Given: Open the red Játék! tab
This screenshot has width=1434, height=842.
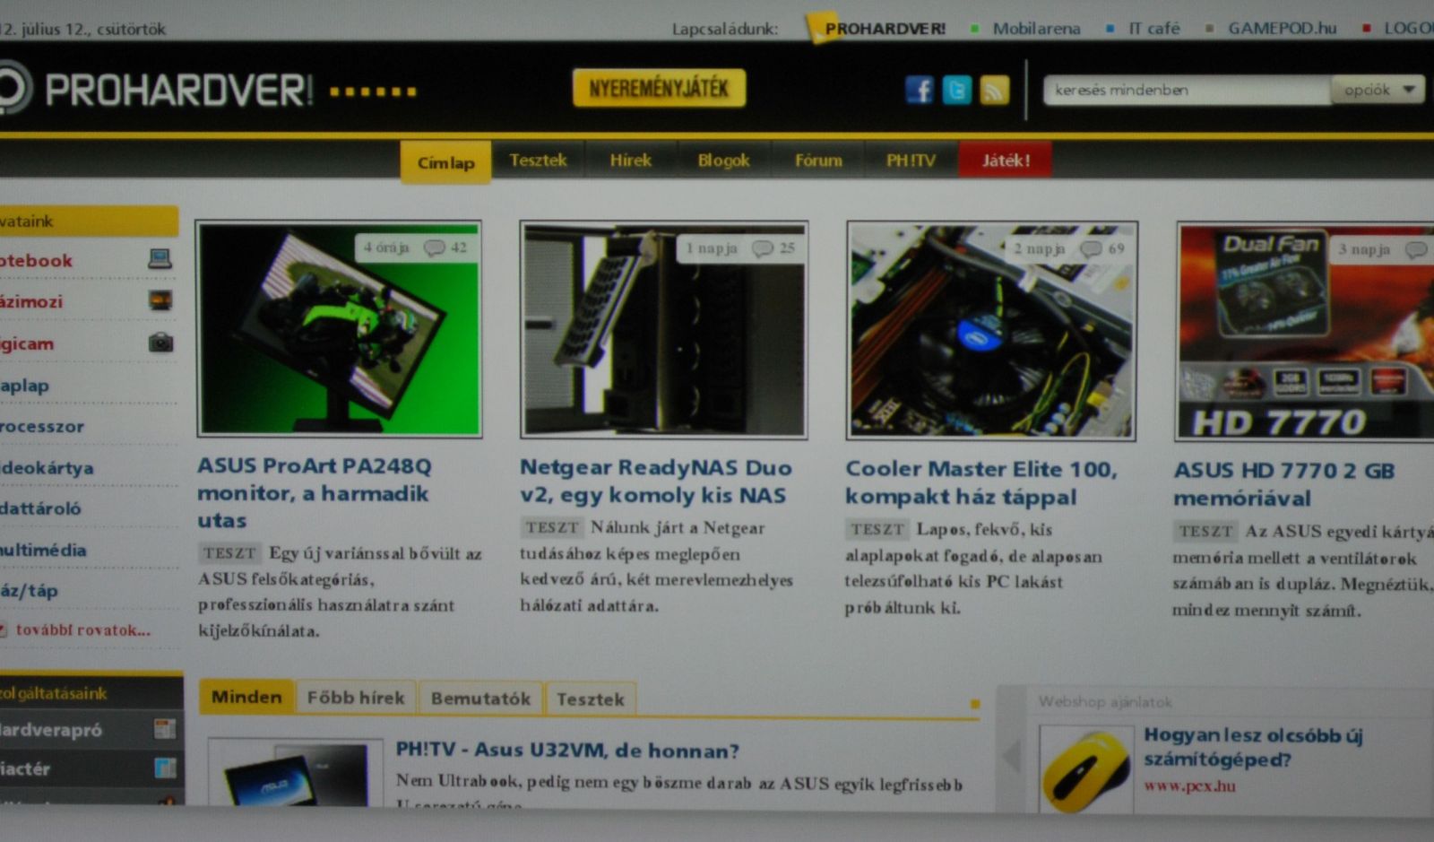Looking at the screenshot, I should coord(1006,161).
